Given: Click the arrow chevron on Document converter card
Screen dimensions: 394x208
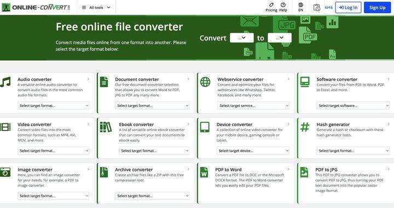Looking at the screenshot, I should (x=188, y=79).
